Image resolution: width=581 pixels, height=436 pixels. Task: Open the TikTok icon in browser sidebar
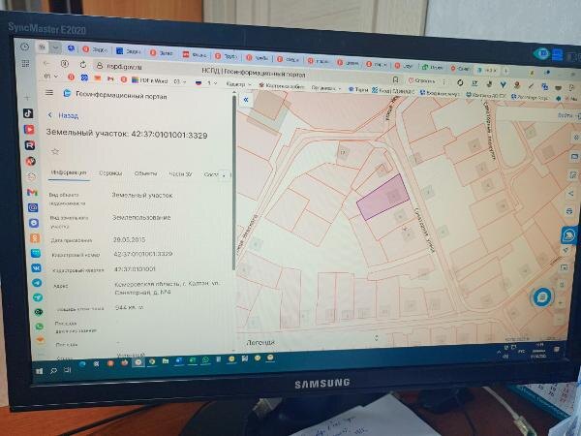[28, 113]
